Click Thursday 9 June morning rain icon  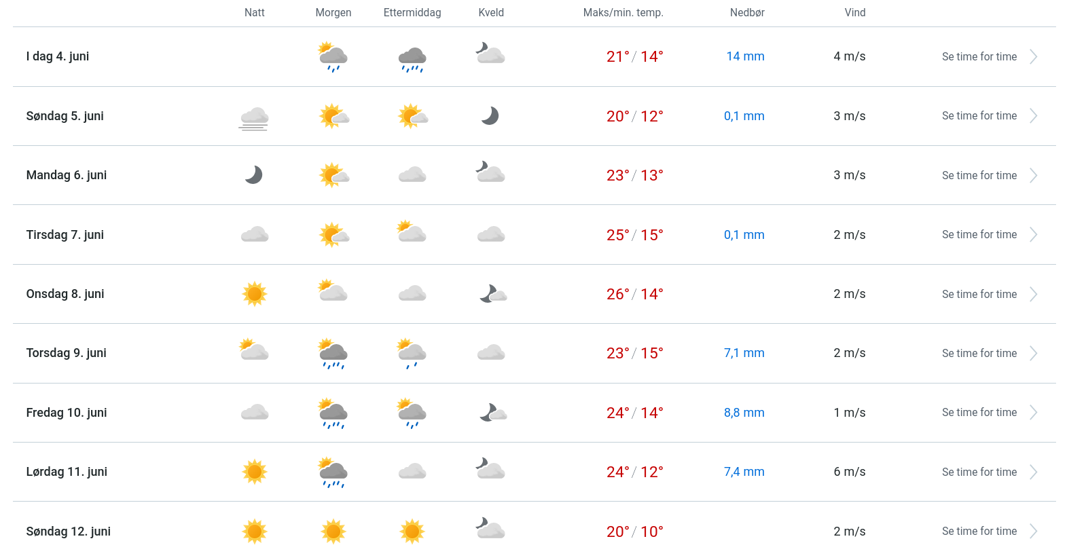click(333, 354)
